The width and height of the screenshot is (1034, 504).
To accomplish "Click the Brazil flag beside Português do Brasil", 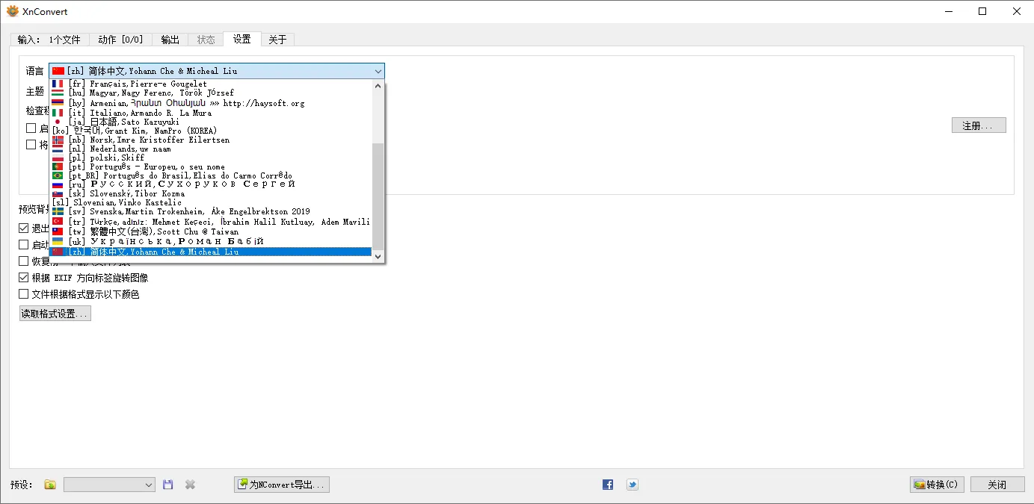I will (58, 175).
